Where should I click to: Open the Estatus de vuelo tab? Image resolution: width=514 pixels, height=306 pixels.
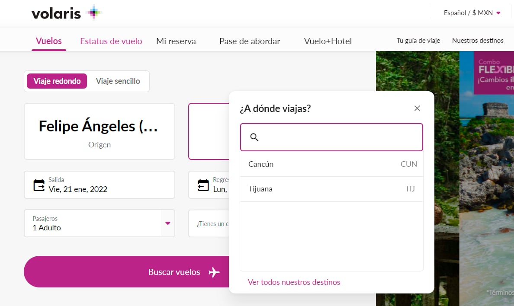click(x=111, y=41)
